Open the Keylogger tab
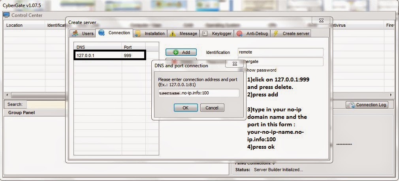This screenshot has height=181, width=399. 217,33
